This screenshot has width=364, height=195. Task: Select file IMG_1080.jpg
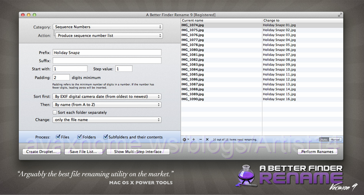[x=193, y=50]
